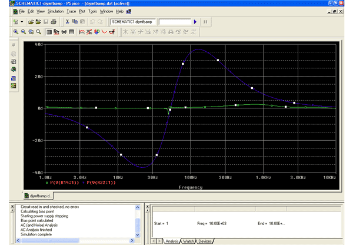
Task: Click the Undo arrow icon
Action: tap(92, 22)
